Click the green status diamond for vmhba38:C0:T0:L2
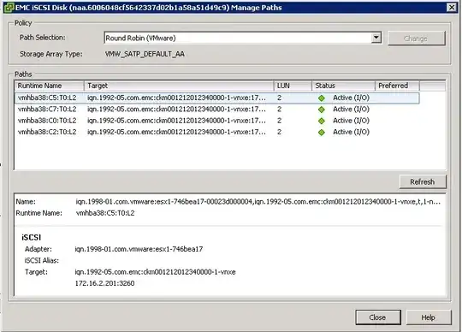The image size is (462, 332). pyautogui.click(x=322, y=121)
